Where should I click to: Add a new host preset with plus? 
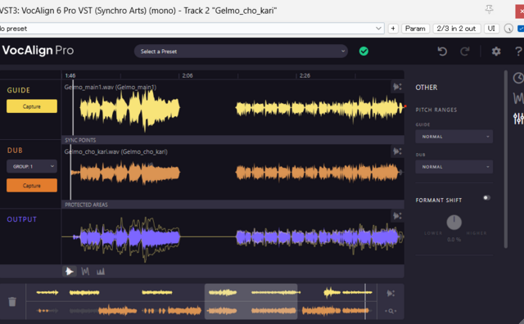393,29
